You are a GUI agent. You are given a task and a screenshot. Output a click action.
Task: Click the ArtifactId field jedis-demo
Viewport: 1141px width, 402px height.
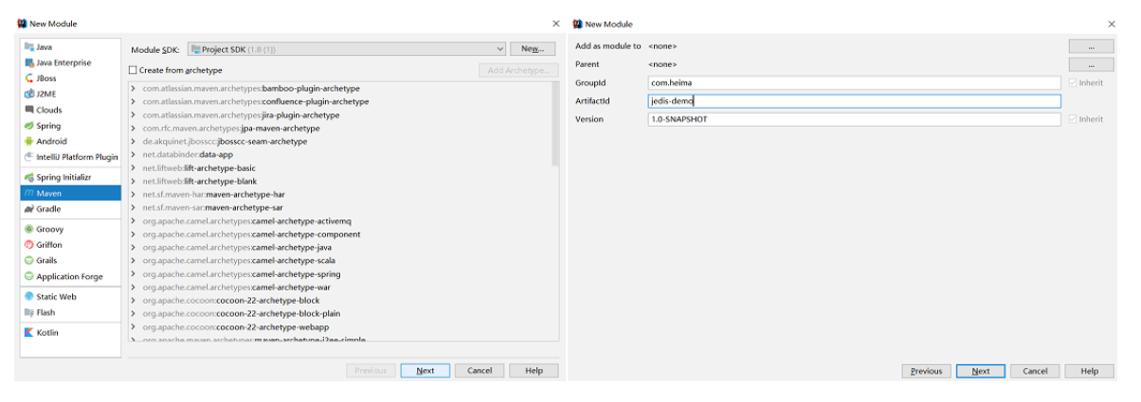[854, 101]
